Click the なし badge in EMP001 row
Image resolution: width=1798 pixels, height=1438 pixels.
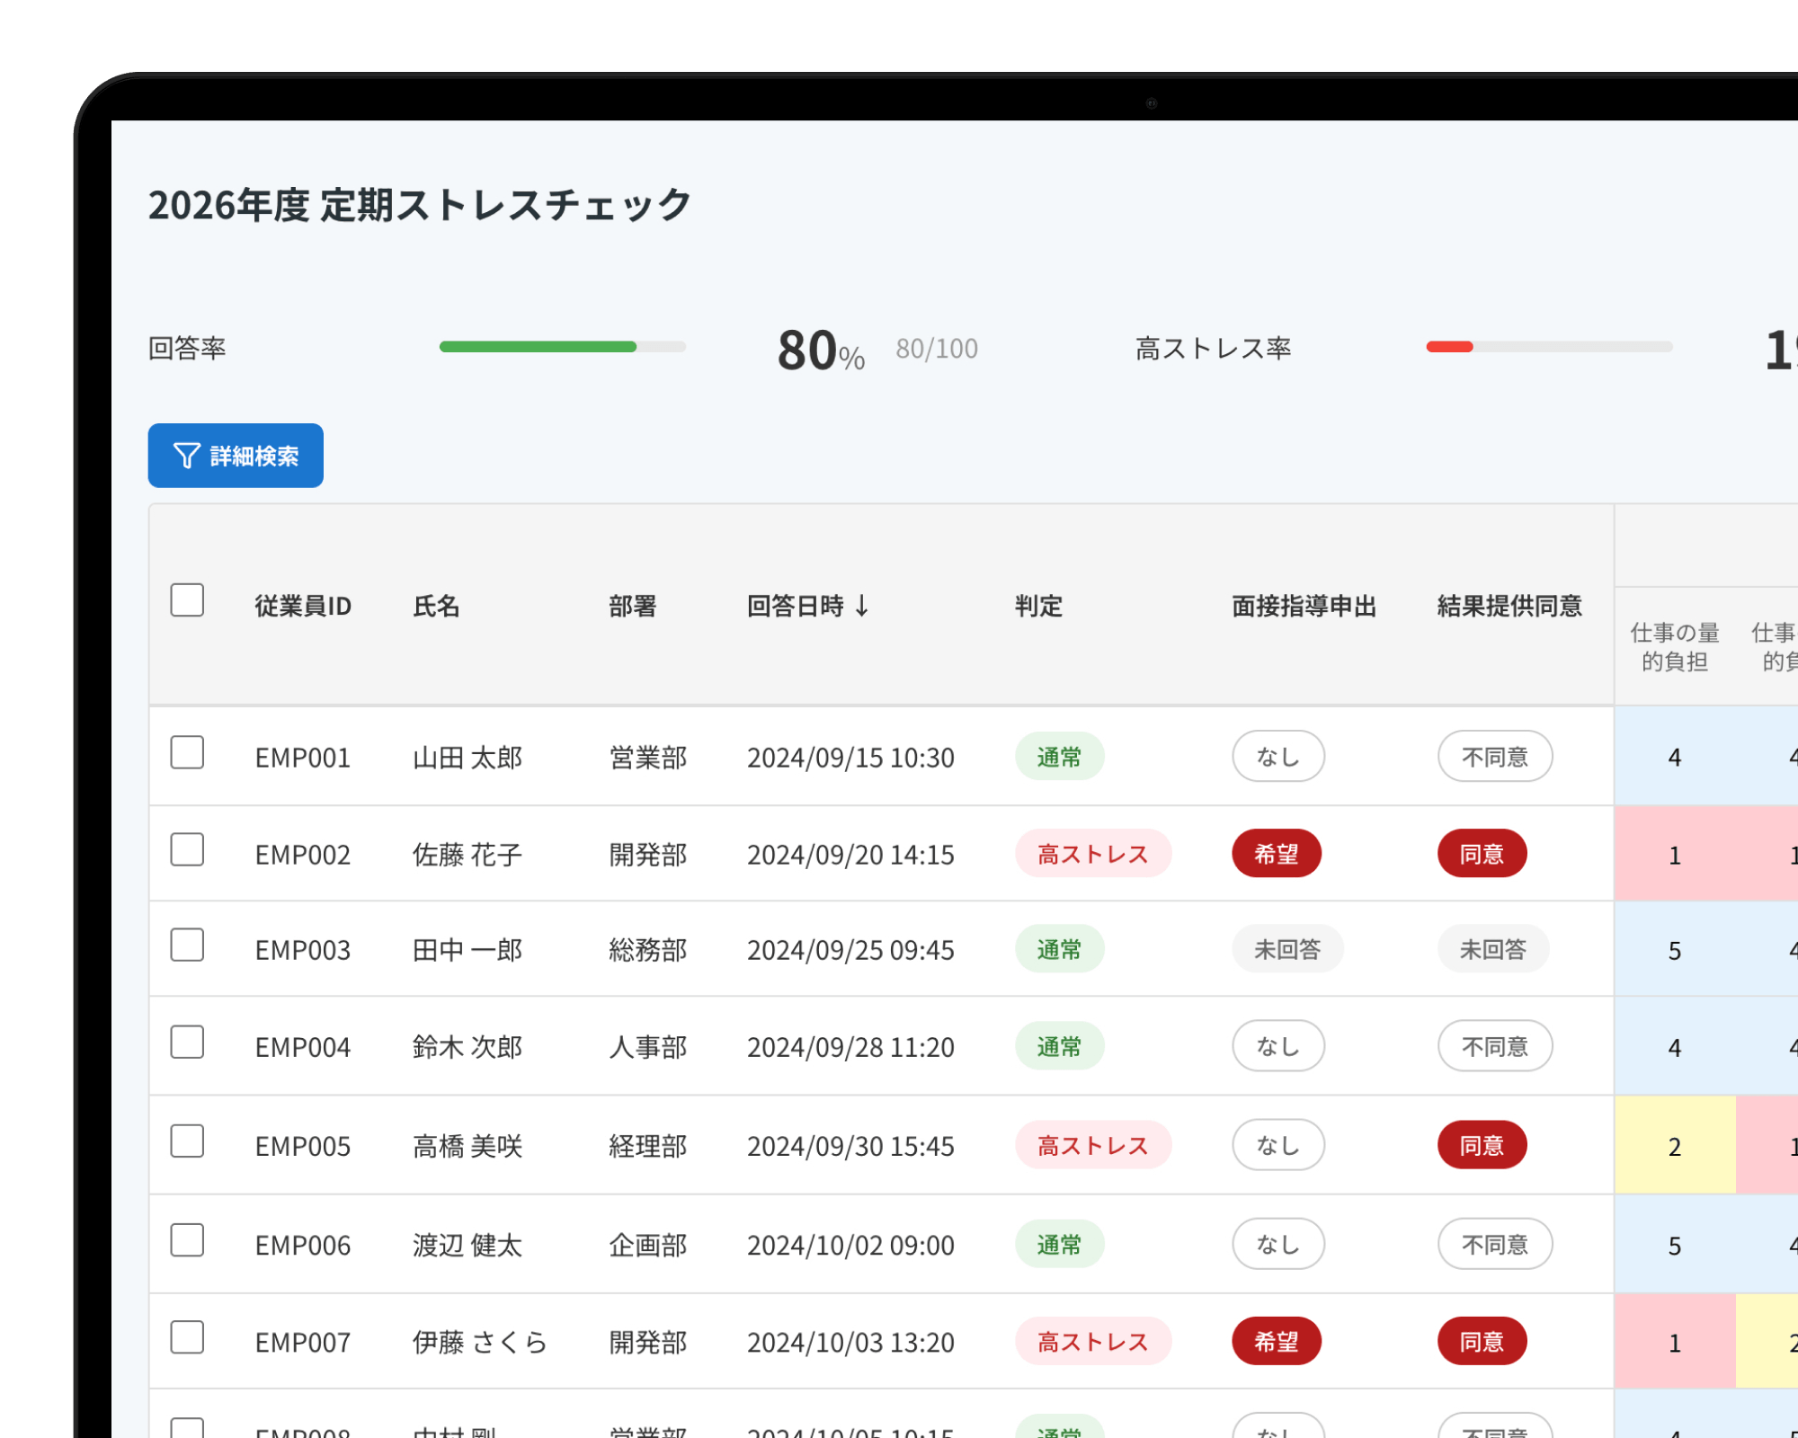point(1278,757)
